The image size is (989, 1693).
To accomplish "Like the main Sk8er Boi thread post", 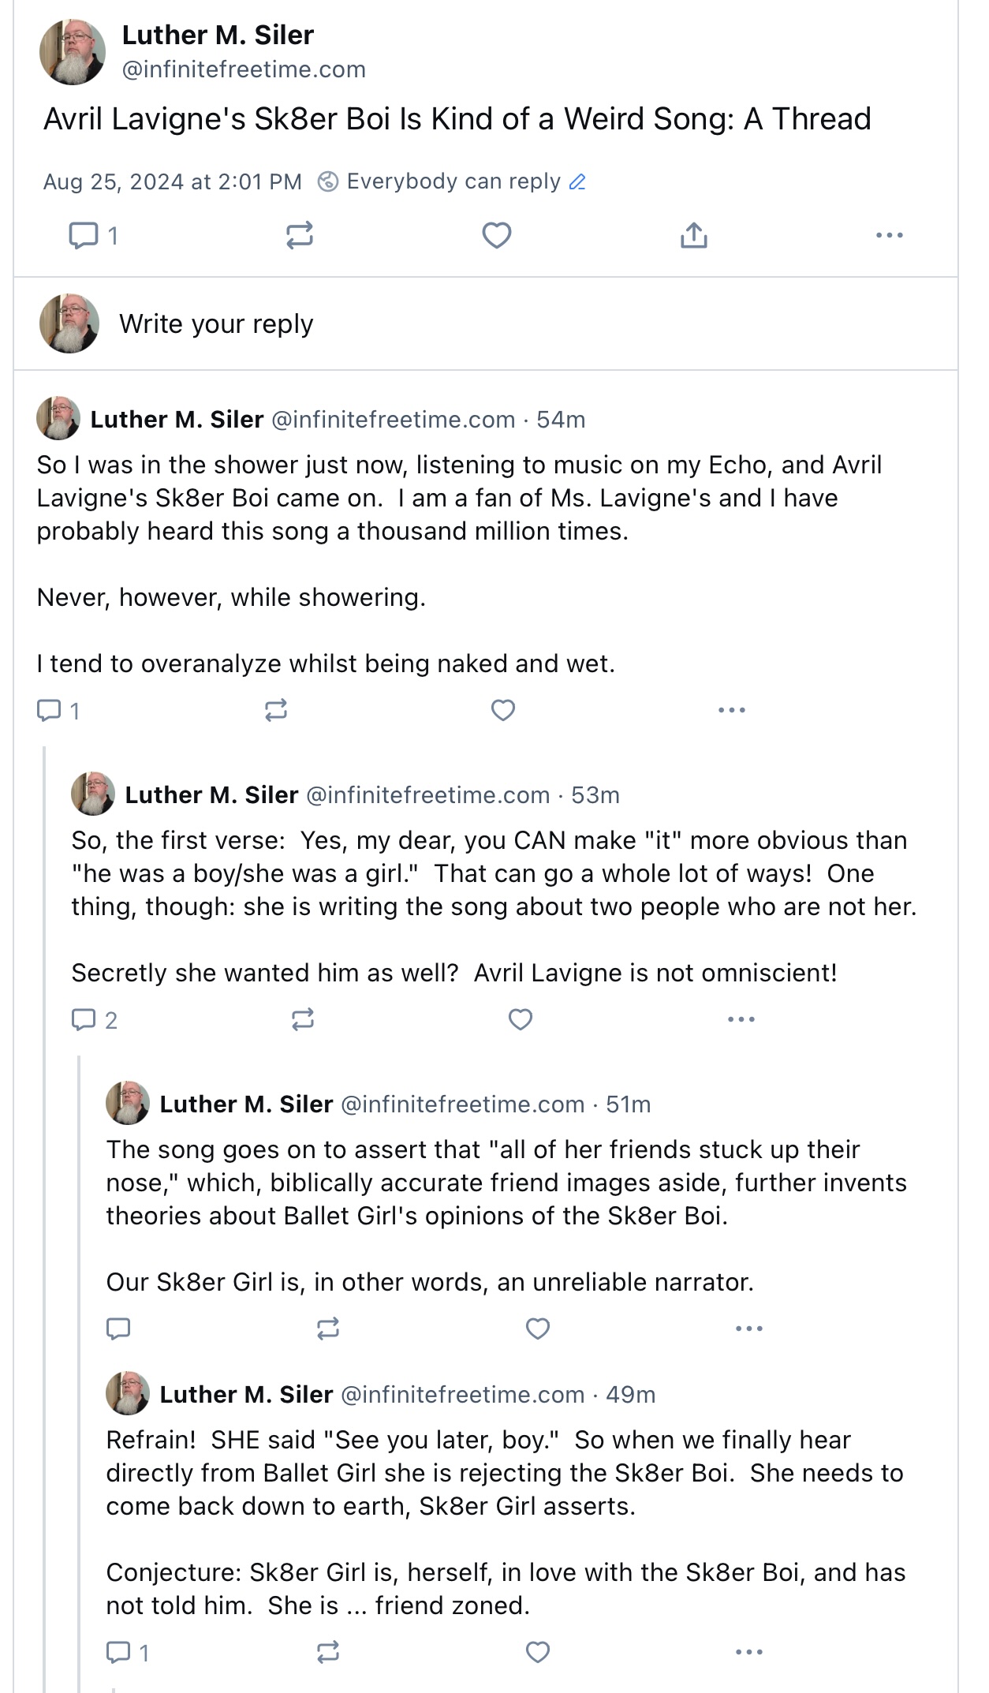I will pyautogui.click(x=497, y=235).
